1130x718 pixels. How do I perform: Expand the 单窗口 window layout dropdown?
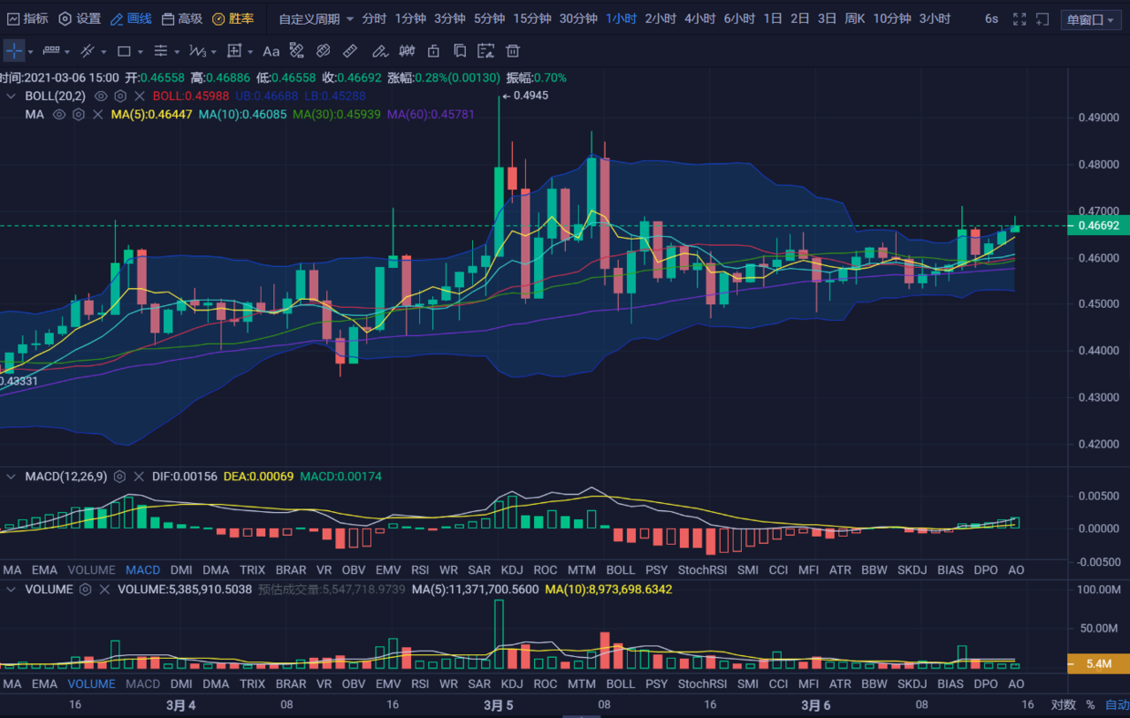(x=1090, y=19)
